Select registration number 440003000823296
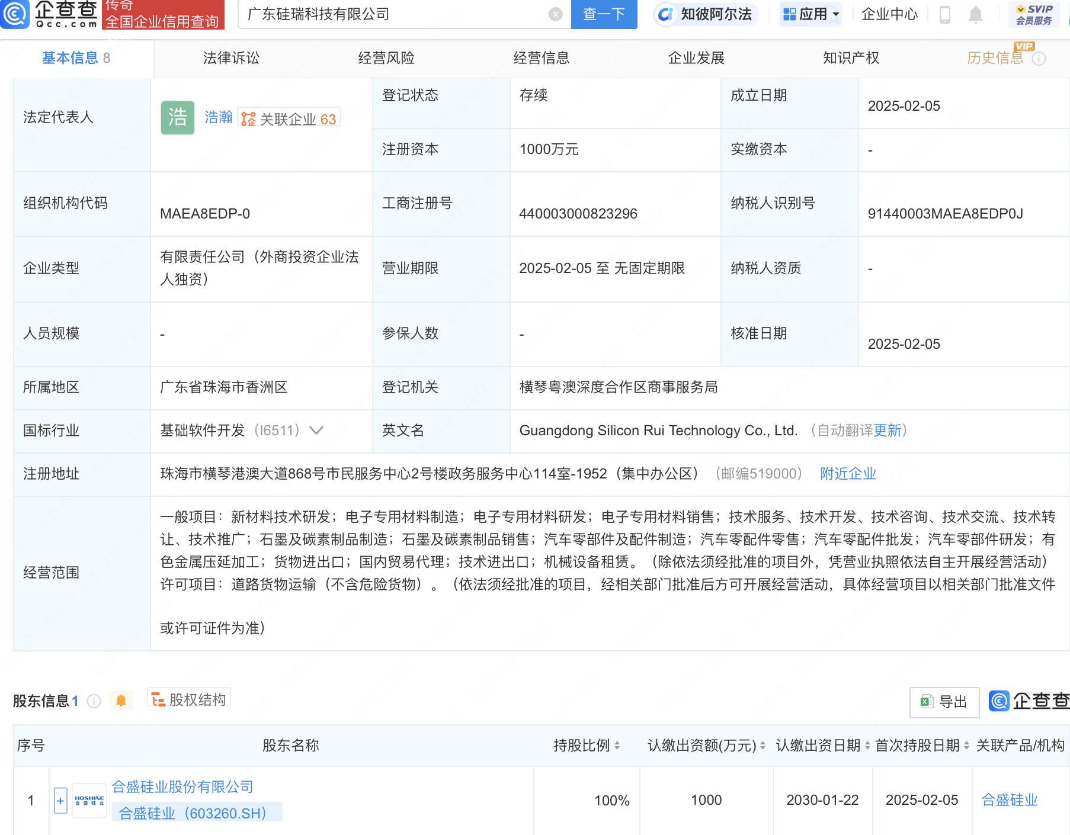This screenshot has height=835, width=1070. point(578,214)
